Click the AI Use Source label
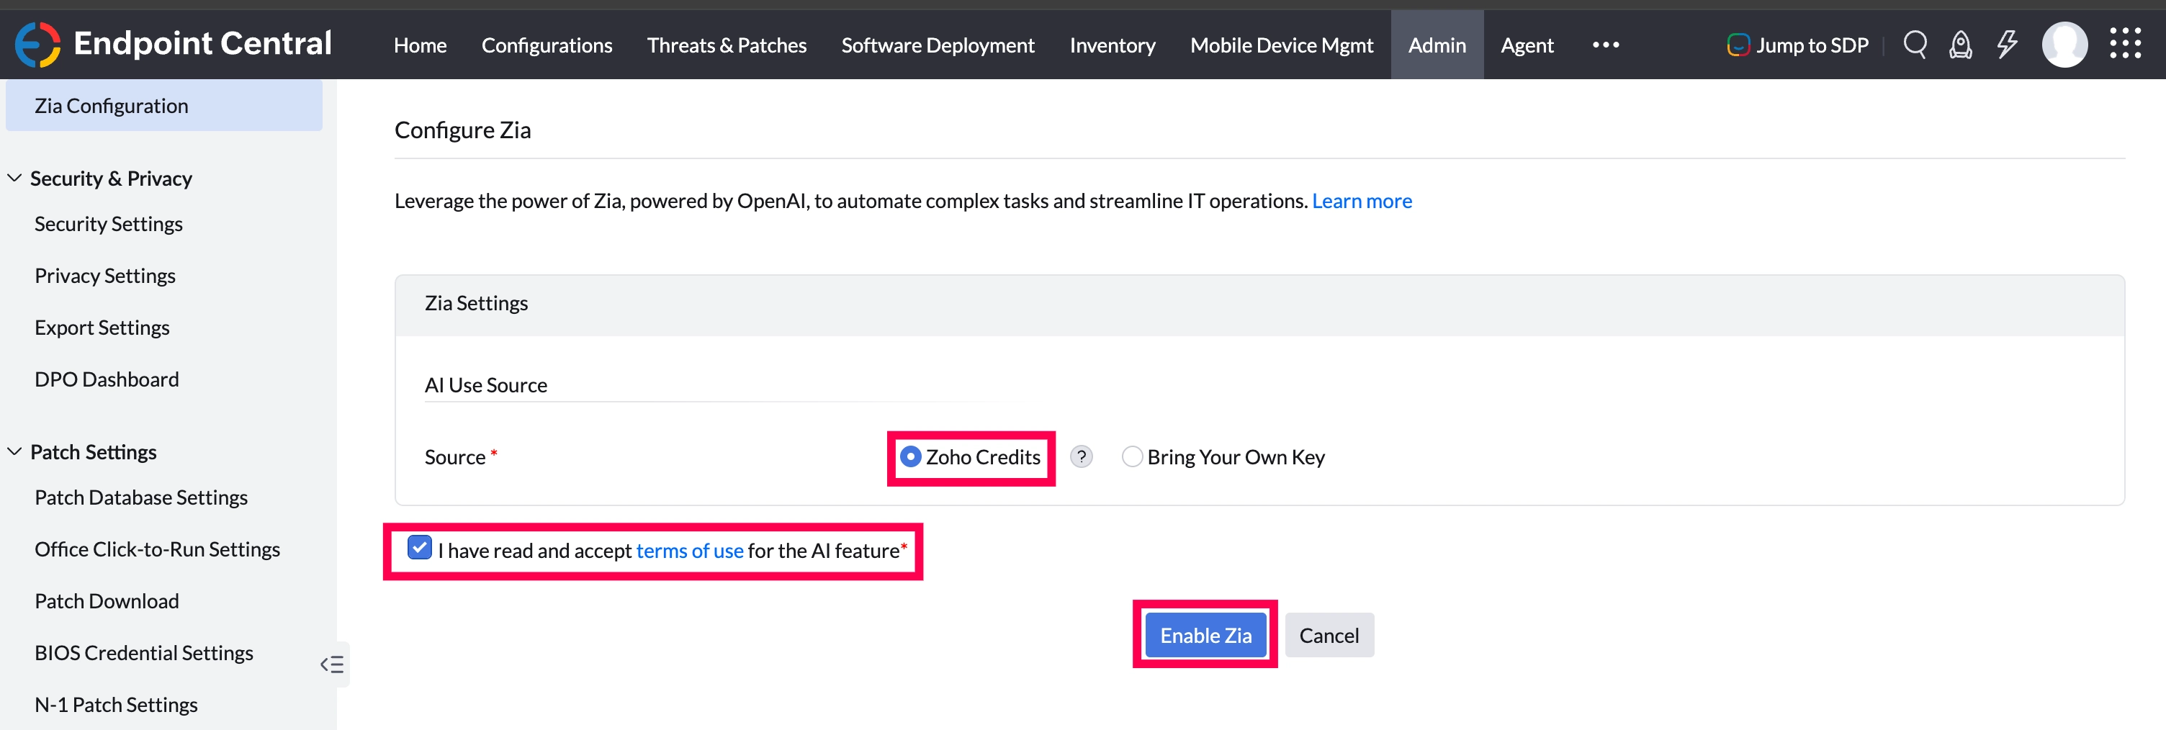This screenshot has height=730, width=2166. pyautogui.click(x=486, y=385)
